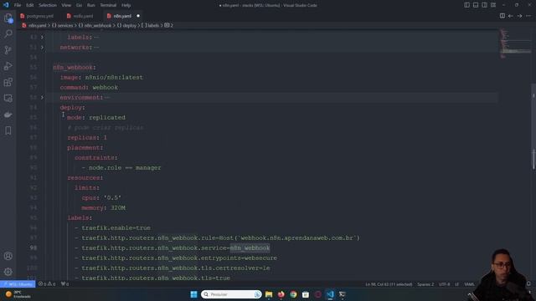Click the navigate back arrow in editor toolbar
536x301 pixels.
511,16
